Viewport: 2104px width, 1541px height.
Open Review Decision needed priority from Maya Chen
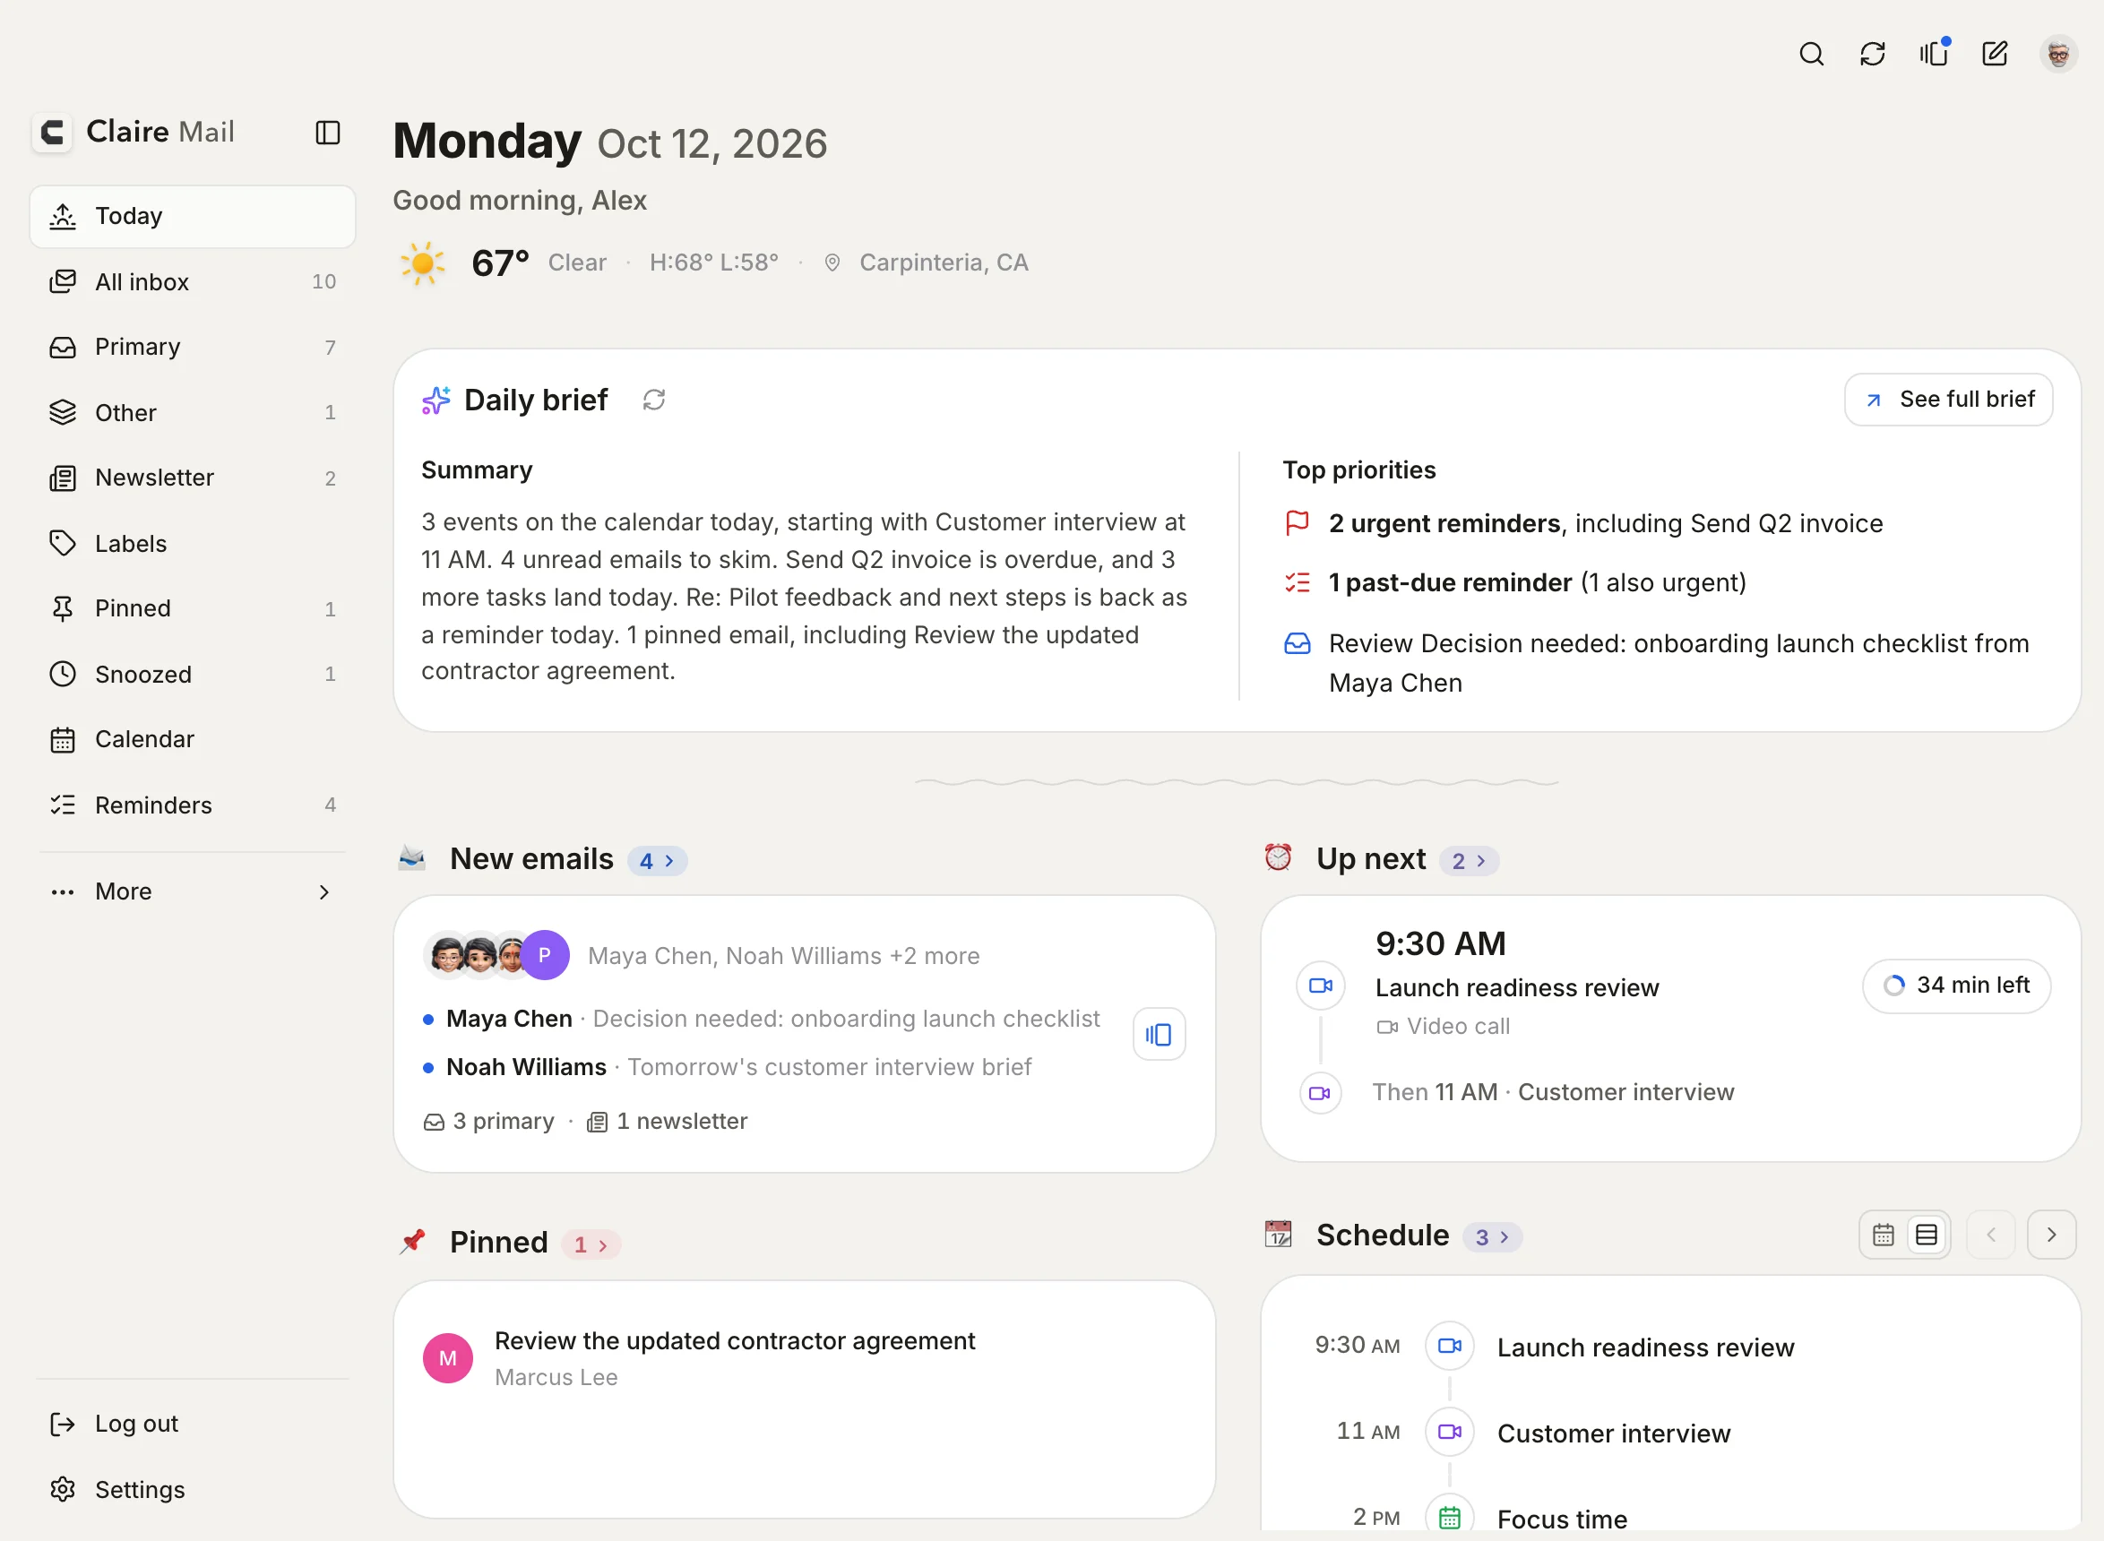pos(1677,662)
